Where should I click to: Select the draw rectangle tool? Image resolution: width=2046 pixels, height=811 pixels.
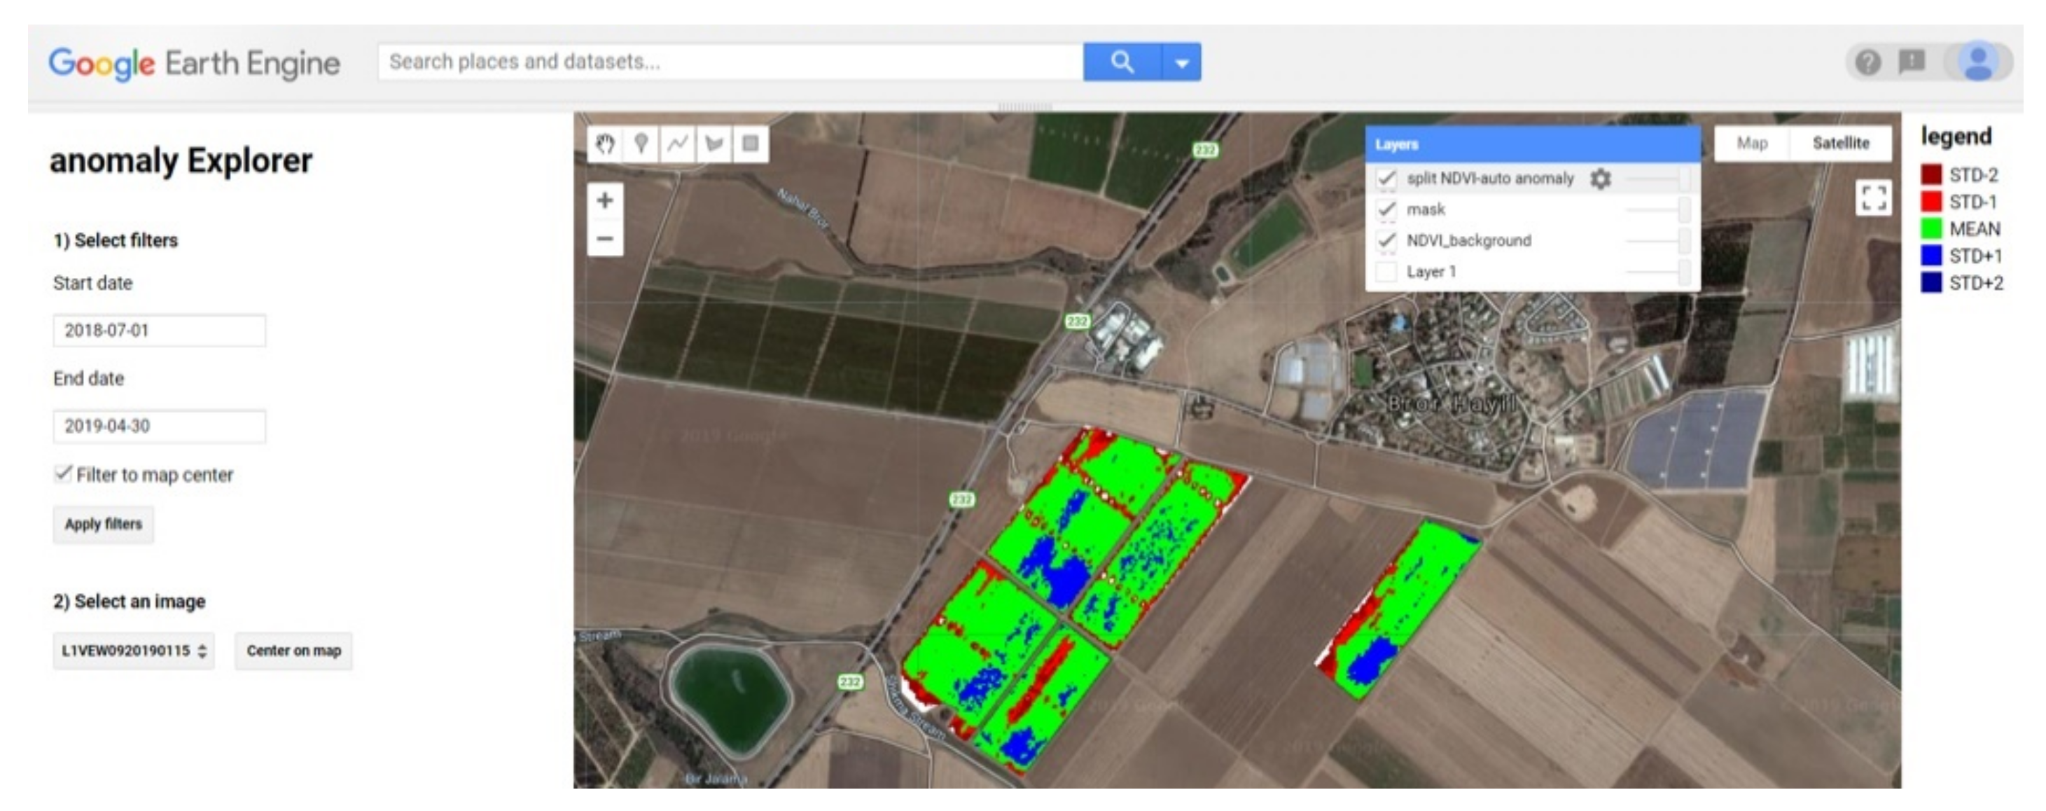(x=750, y=144)
